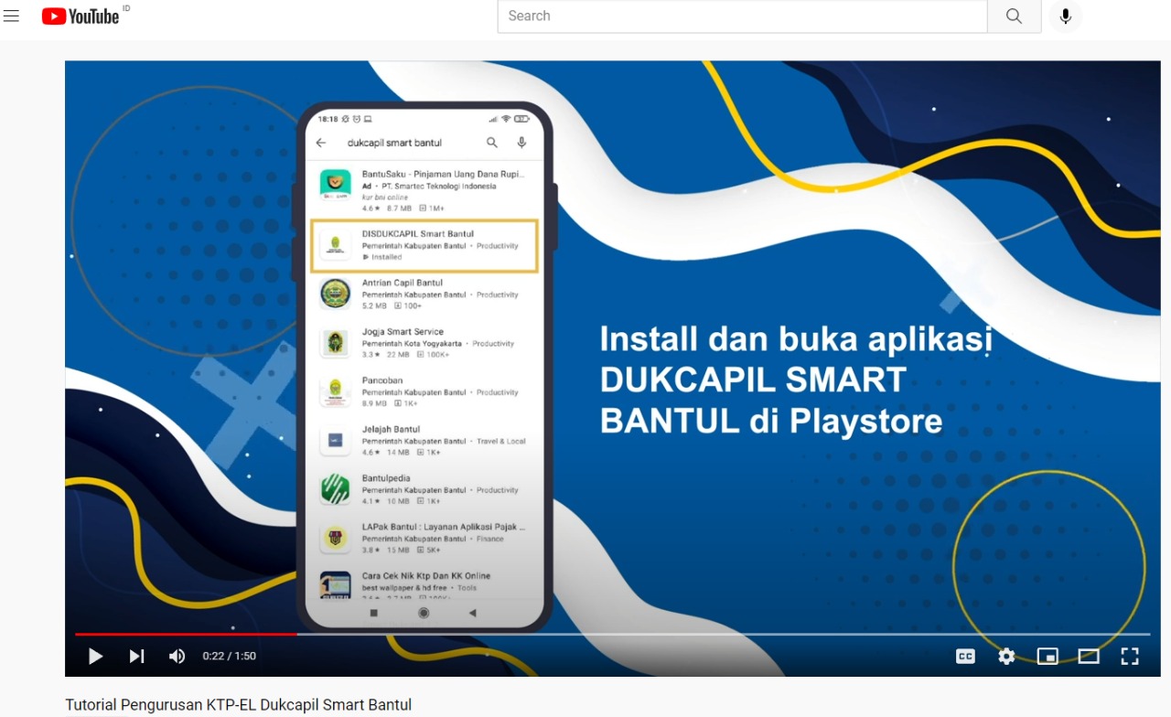Enter full screen mode
The width and height of the screenshot is (1171, 717).
1130,656
